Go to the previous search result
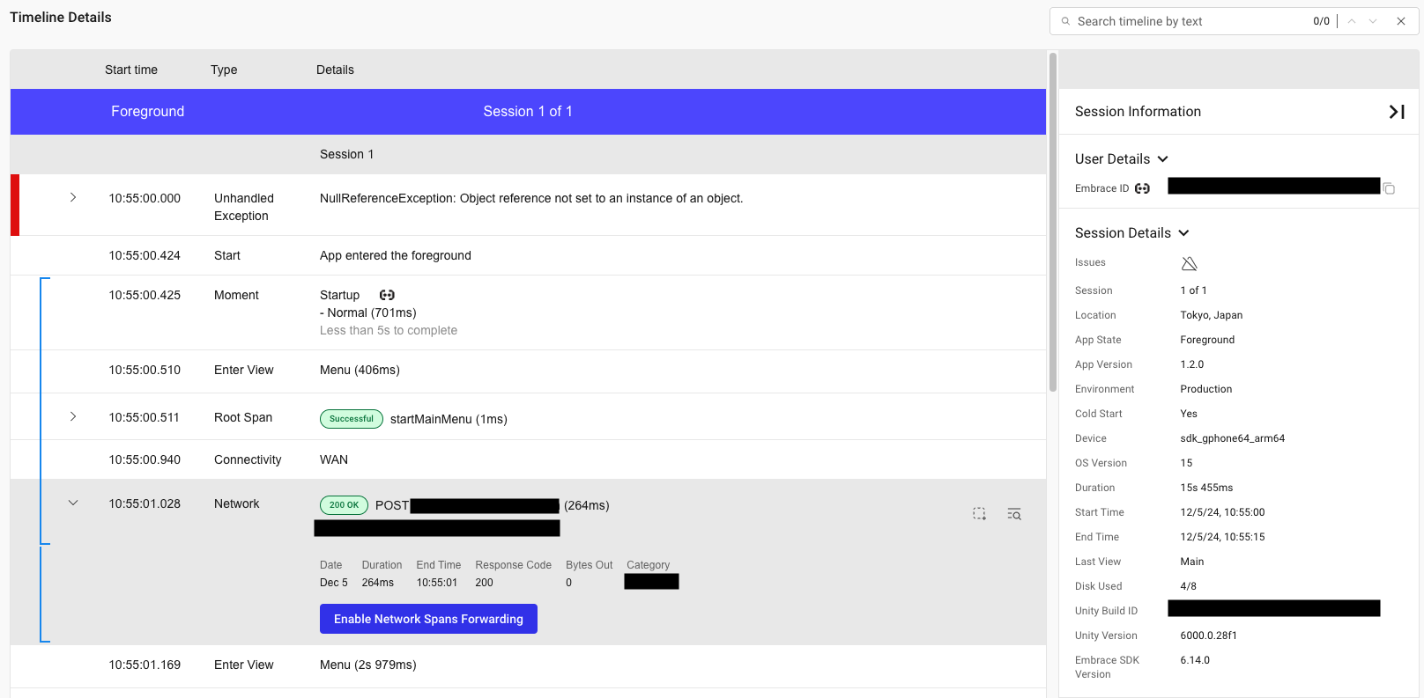Viewport: 1424px width, 698px height. point(1352,21)
